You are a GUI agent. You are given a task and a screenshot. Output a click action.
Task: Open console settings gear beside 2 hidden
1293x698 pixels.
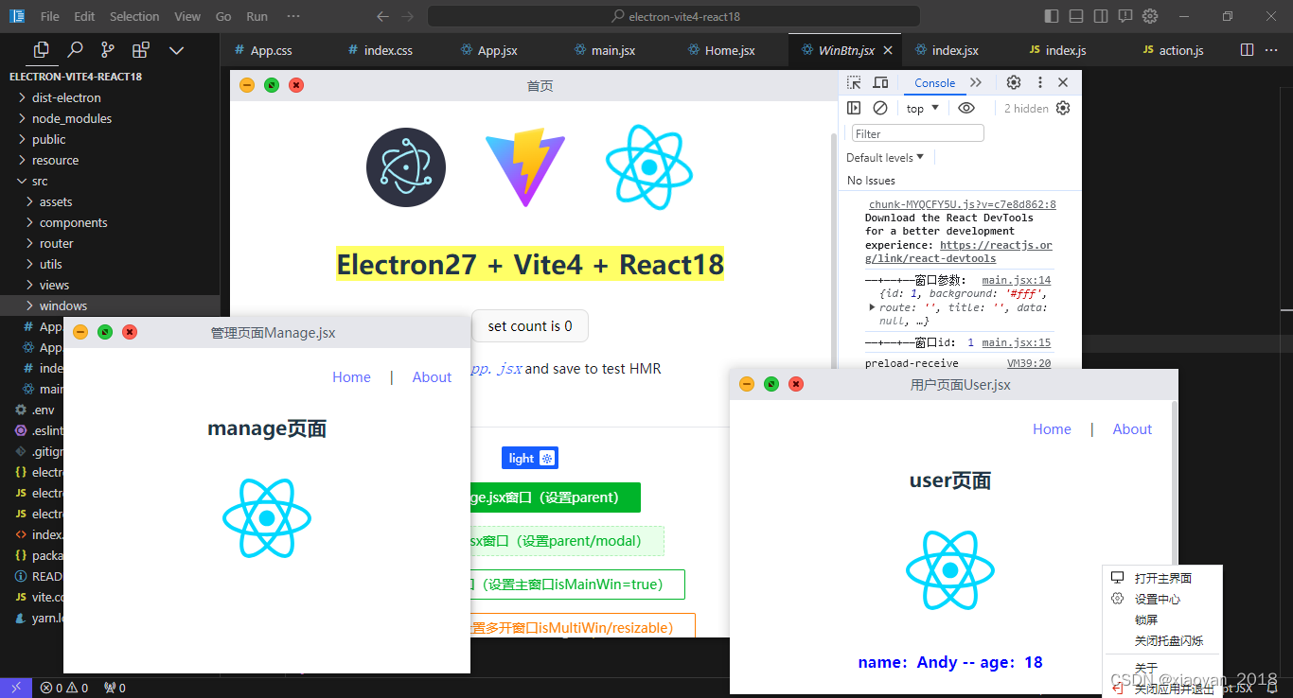(1063, 108)
